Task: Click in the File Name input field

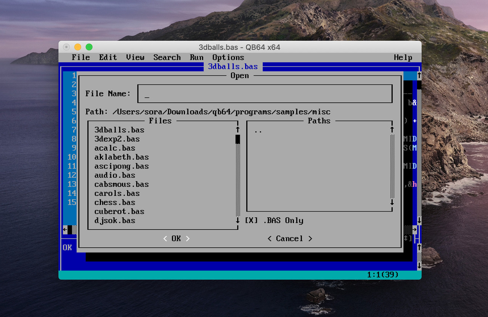Action: [265, 94]
